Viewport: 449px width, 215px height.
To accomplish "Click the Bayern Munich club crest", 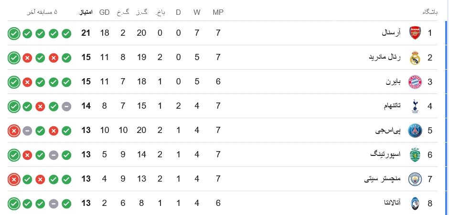I will pyautogui.click(x=415, y=82).
